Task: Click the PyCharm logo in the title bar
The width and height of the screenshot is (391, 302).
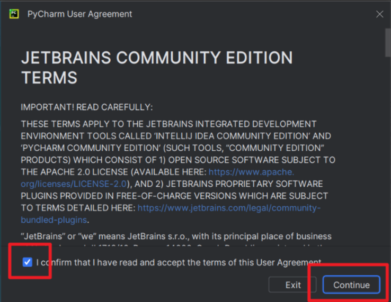Action: point(14,14)
